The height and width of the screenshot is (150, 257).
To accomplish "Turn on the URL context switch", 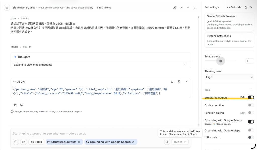I will pos(251,137).
